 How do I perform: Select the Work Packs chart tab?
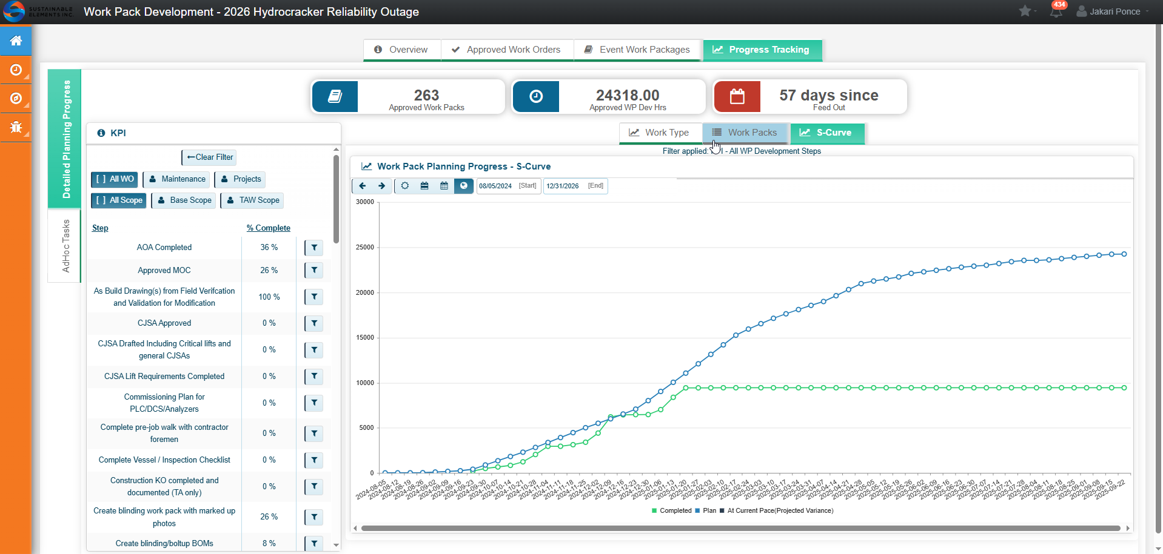745,133
